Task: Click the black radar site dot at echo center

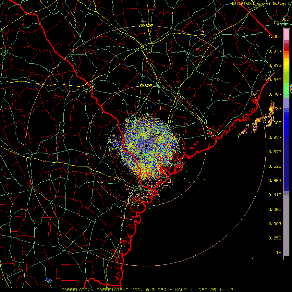Action: pyautogui.click(x=146, y=146)
